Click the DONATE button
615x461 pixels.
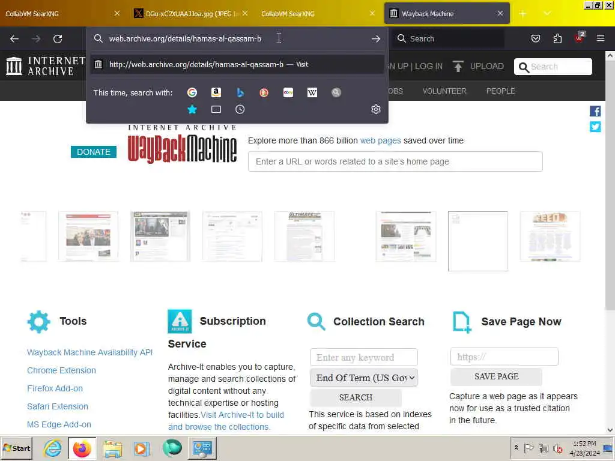tap(94, 152)
